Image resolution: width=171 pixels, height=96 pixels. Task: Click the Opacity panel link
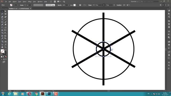tap(60, 5)
